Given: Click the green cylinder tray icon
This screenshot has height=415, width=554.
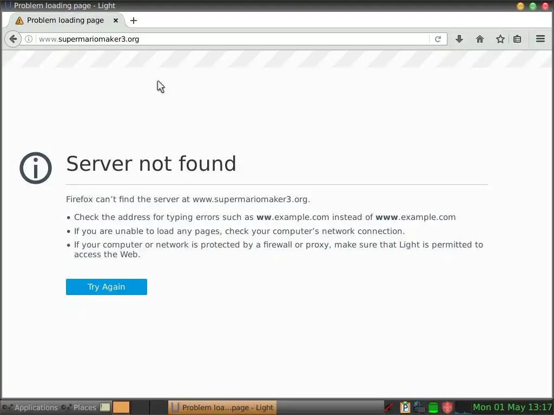Looking at the screenshot, I should pyautogui.click(x=433, y=407).
